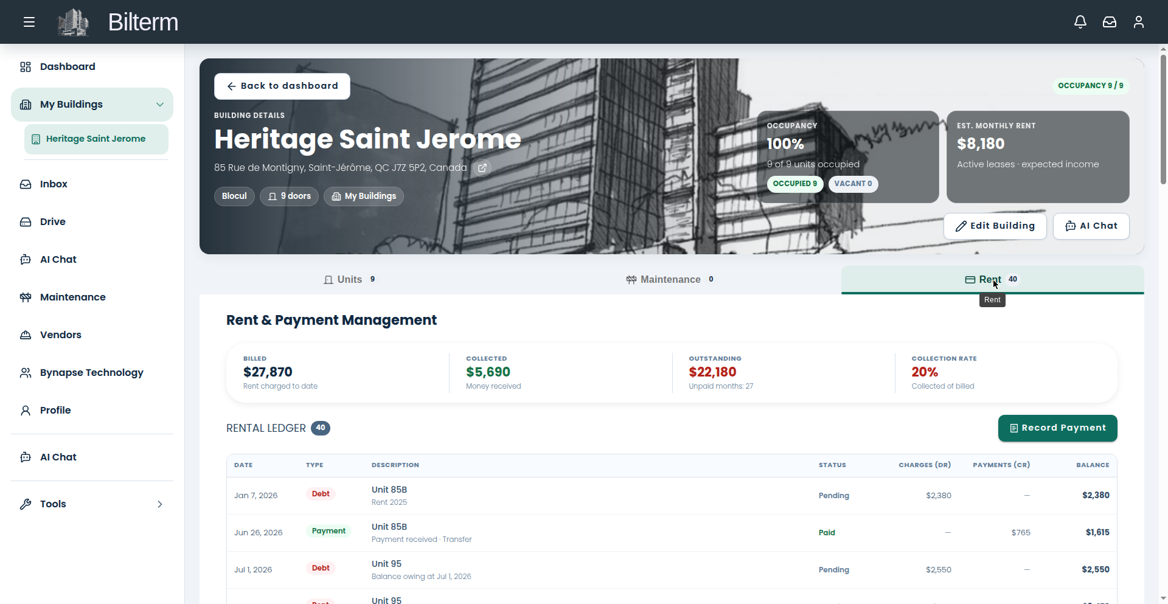Click the Inbox icon in sidebar
Viewport: 1168px width, 604px height.
click(x=26, y=184)
